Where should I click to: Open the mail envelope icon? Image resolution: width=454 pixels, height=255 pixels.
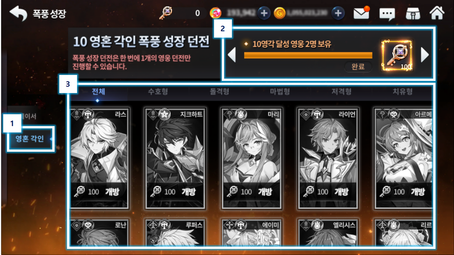pyautogui.click(x=361, y=13)
